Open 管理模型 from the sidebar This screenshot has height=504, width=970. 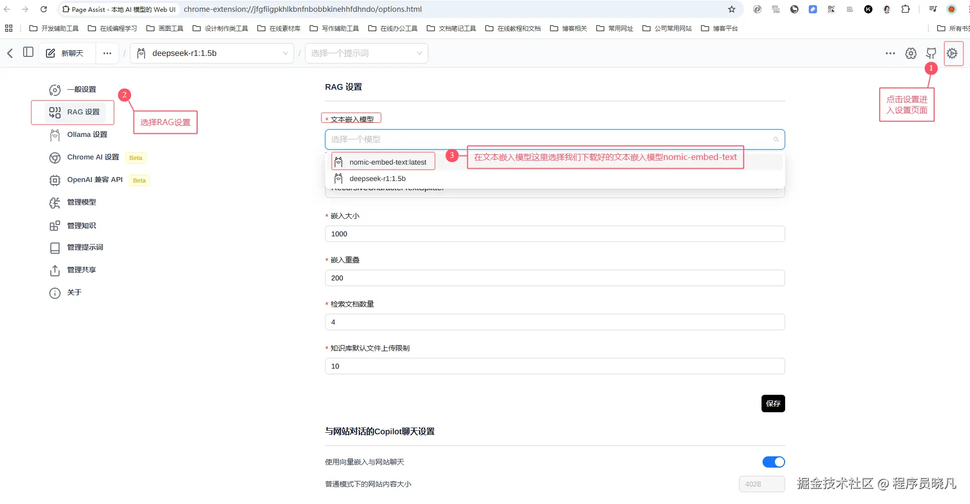[81, 202]
